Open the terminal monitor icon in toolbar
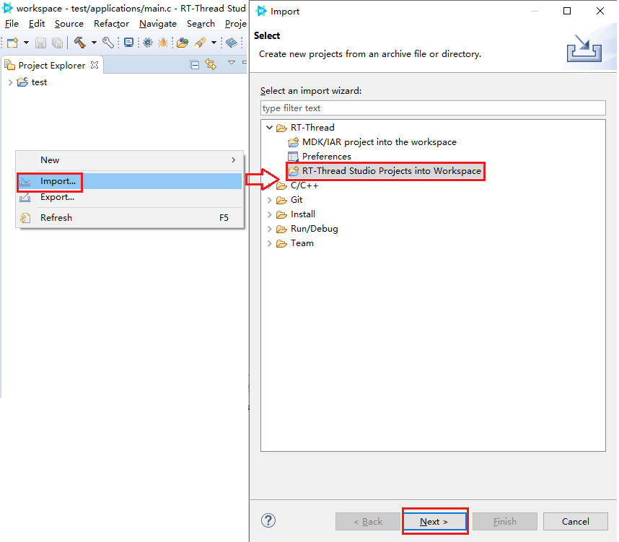The image size is (619, 542). (128, 43)
